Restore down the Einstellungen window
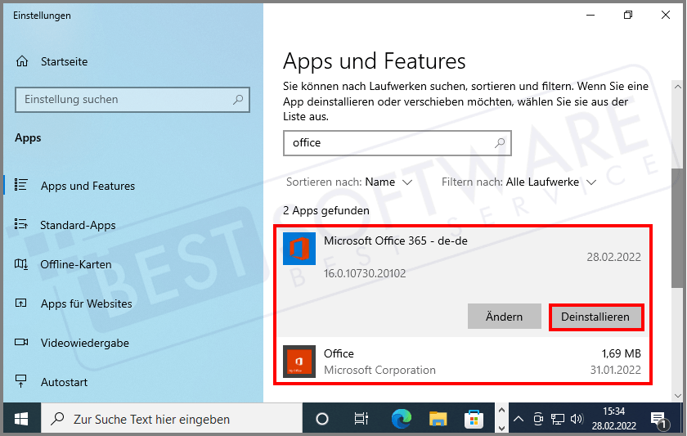 click(x=628, y=16)
